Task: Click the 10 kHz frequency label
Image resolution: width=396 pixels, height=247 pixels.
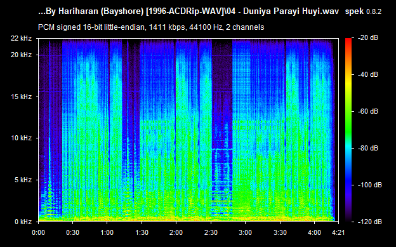Action: point(22,138)
